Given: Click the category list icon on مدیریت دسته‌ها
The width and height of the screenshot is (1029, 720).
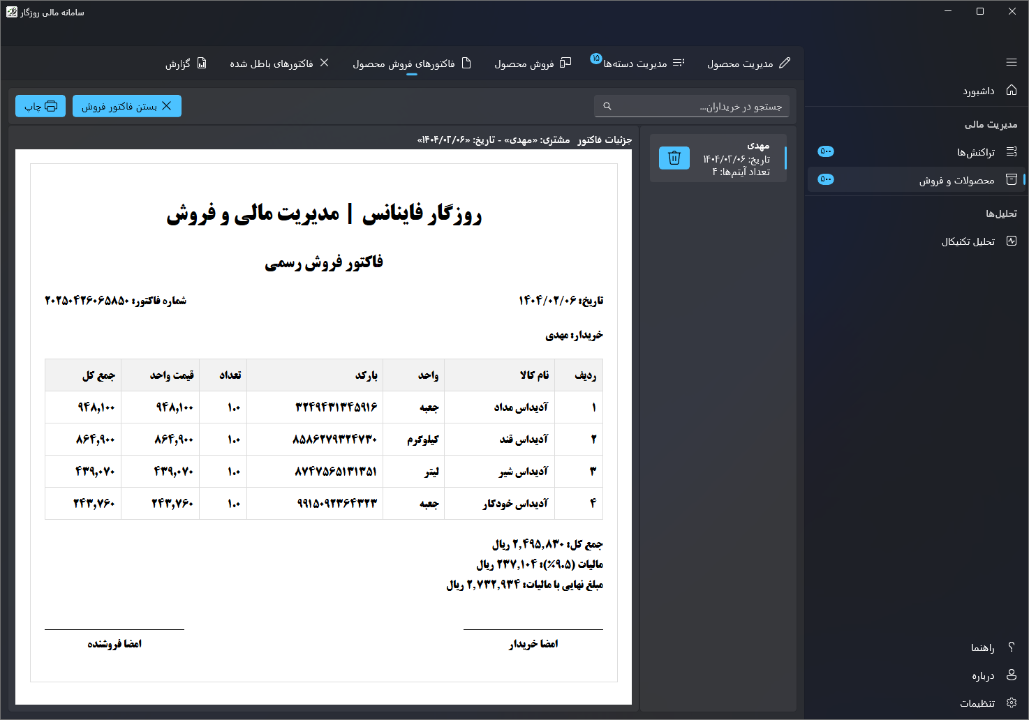Looking at the screenshot, I should click(679, 63).
